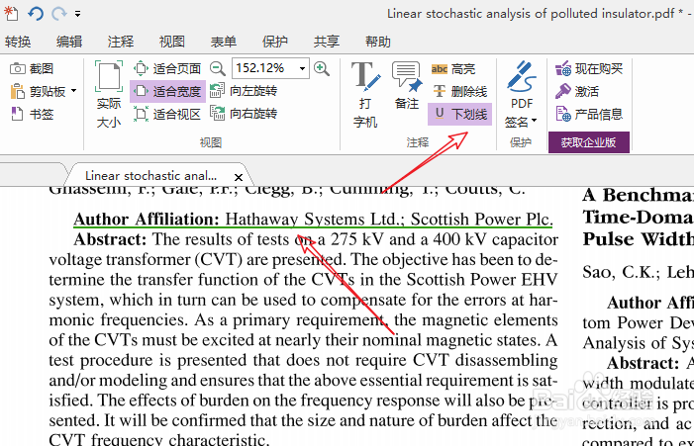Toggle the 下划线 underline tool
Viewport: 694px width, 446px height.
coord(460,114)
